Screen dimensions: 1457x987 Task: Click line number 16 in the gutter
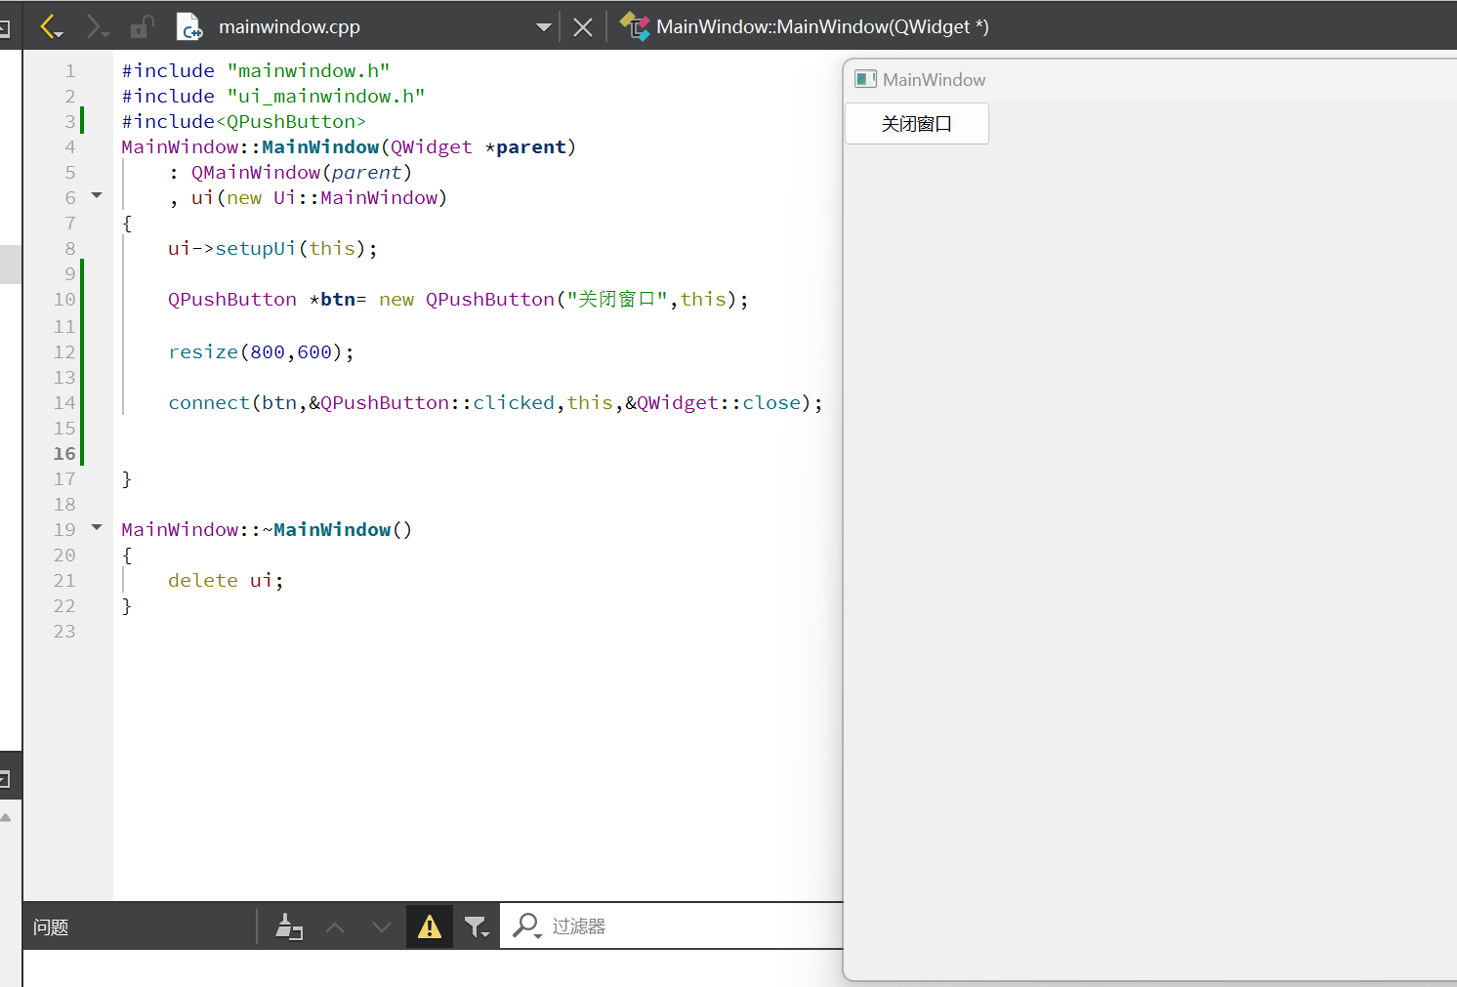click(x=64, y=453)
